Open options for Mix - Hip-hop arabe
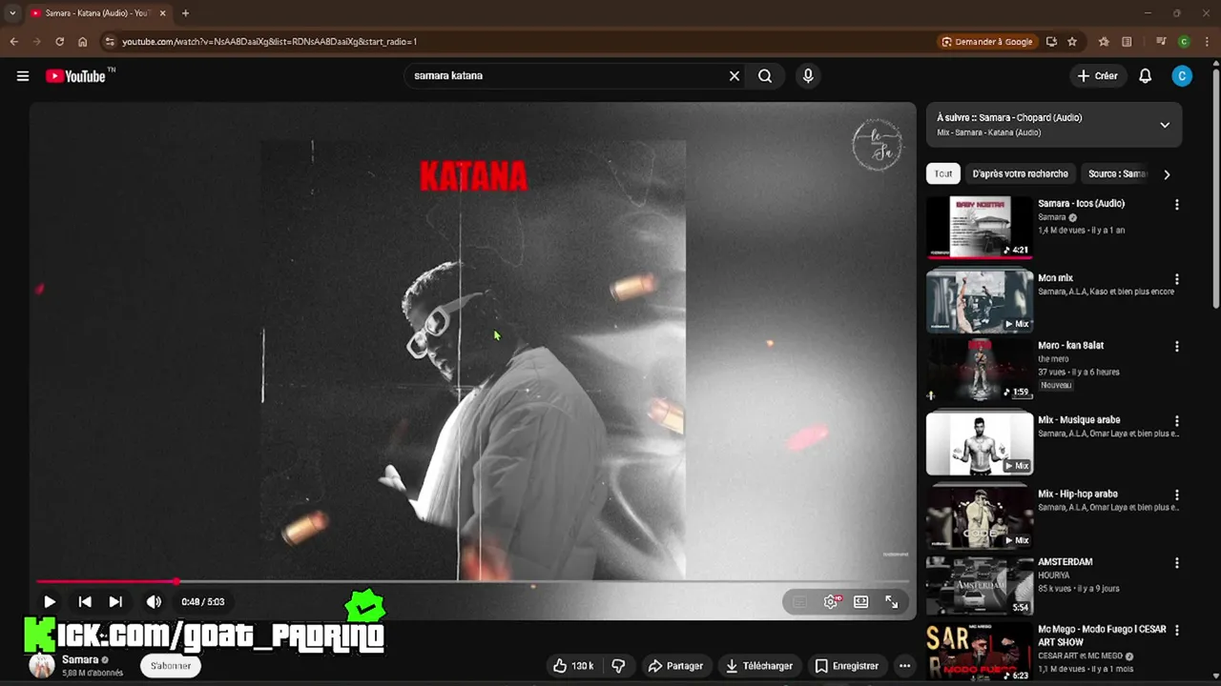The width and height of the screenshot is (1221, 686). point(1177,495)
